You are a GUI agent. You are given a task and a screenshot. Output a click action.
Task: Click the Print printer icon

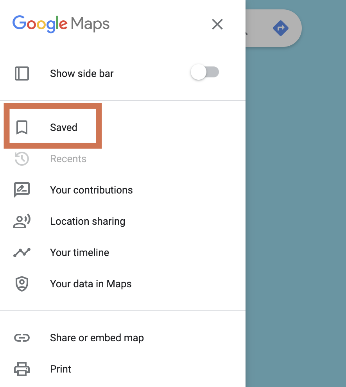click(22, 369)
